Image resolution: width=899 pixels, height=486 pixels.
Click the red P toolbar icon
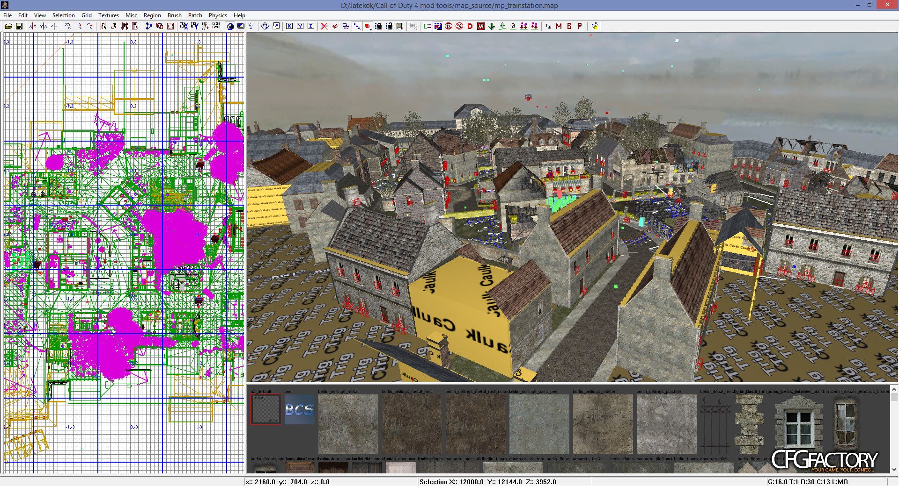click(580, 26)
